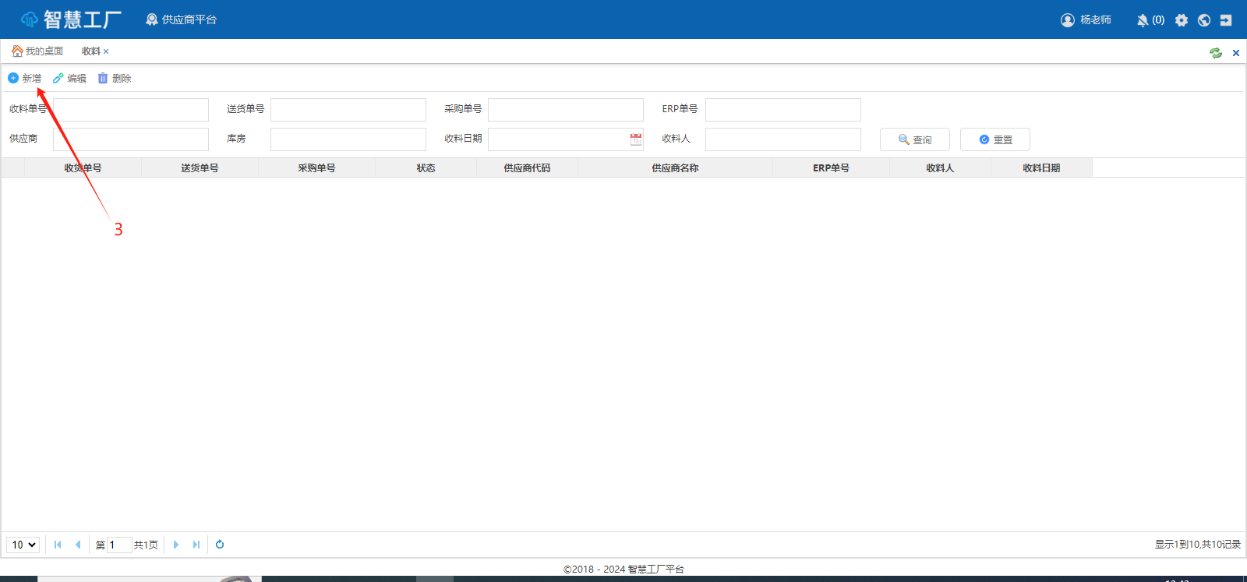Image resolution: width=1247 pixels, height=582 pixels.
Task: Switch to the 我的桌面 tab
Action: click(x=37, y=51)
